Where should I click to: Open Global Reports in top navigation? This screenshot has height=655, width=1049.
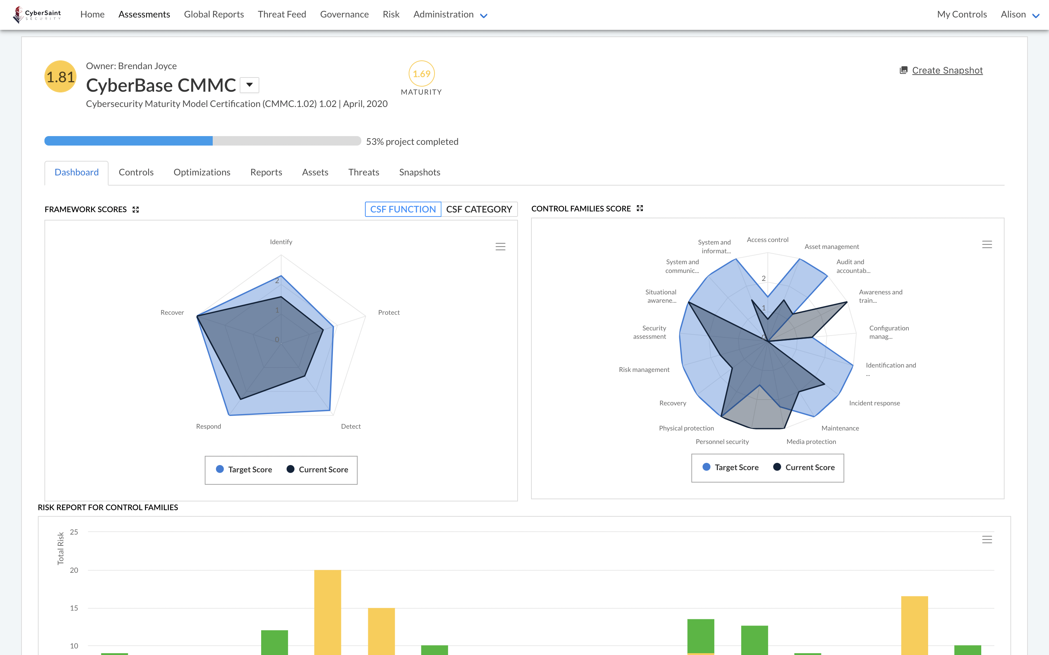coord(214,14)
